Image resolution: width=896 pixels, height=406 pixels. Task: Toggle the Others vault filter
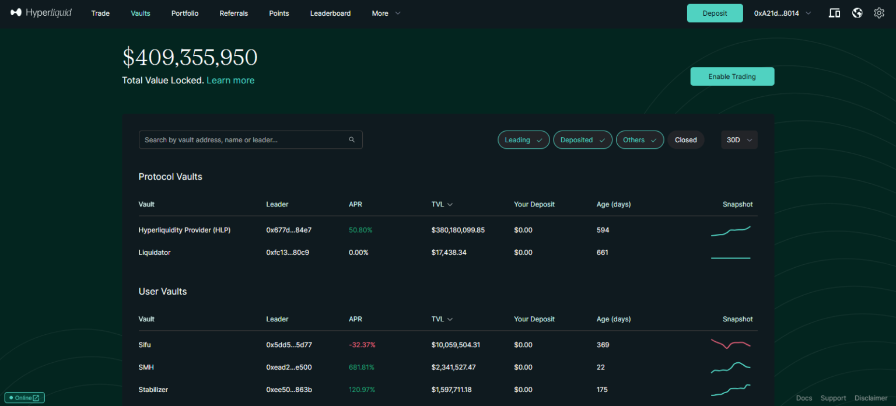point(639,140)
